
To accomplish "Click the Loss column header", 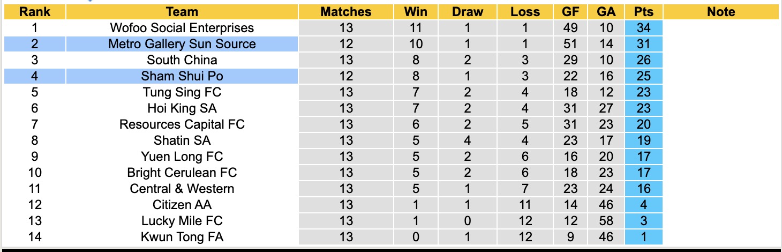I will click(x=525, y=12).
